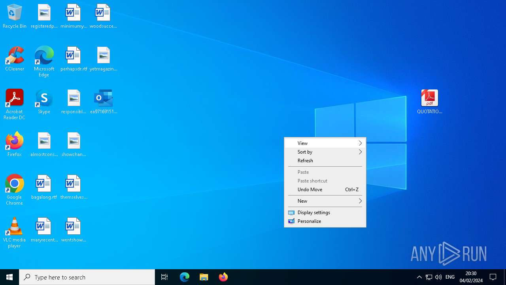Expand the View submenu
The height and width of the screenshot is (285, 506).
tap(325, 143)
